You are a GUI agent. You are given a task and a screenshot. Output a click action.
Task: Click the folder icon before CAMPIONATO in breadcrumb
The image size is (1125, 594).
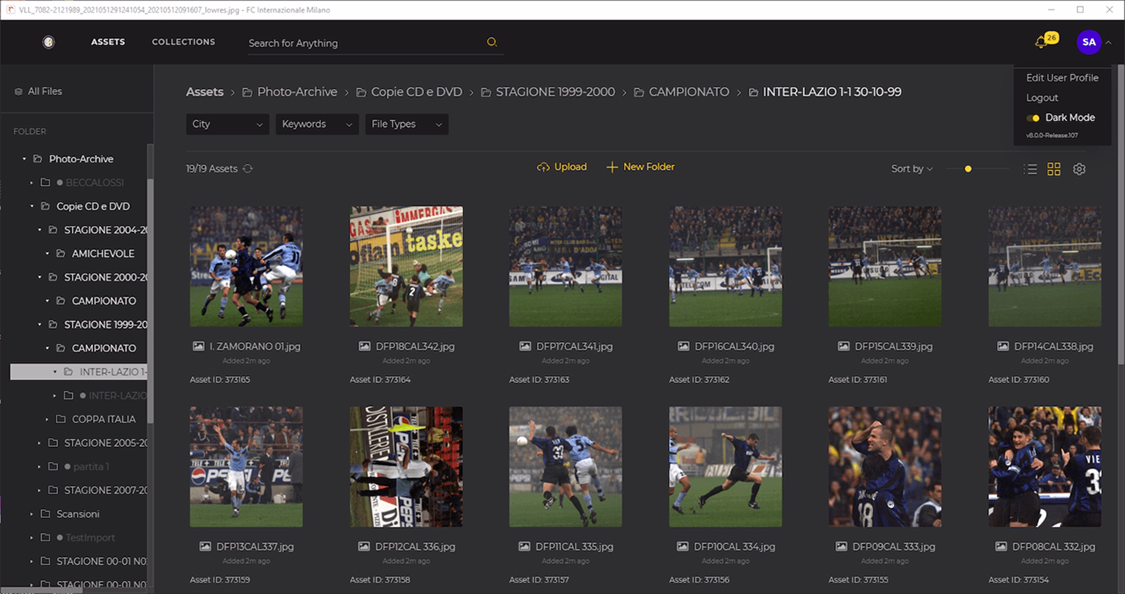639,93
